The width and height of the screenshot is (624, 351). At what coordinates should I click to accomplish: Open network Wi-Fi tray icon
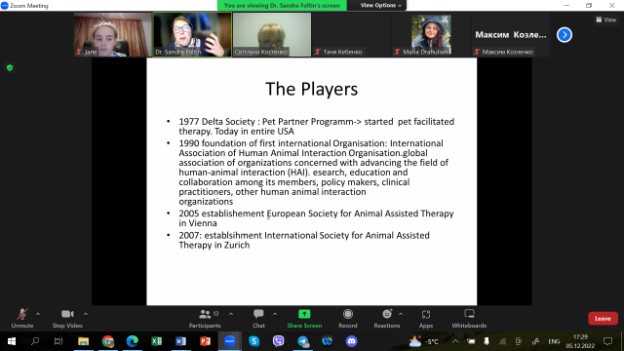click(x=503, y=341)
